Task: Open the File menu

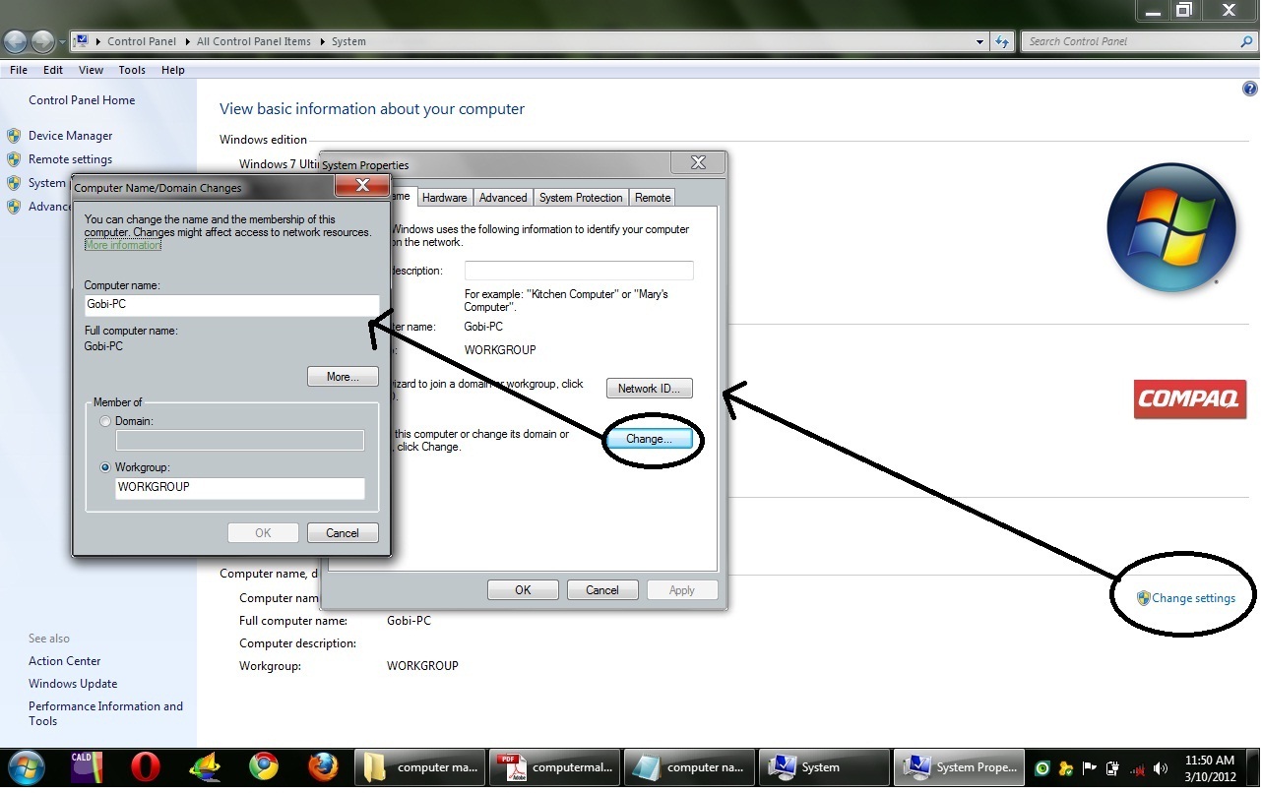Action: pos(19,70)
